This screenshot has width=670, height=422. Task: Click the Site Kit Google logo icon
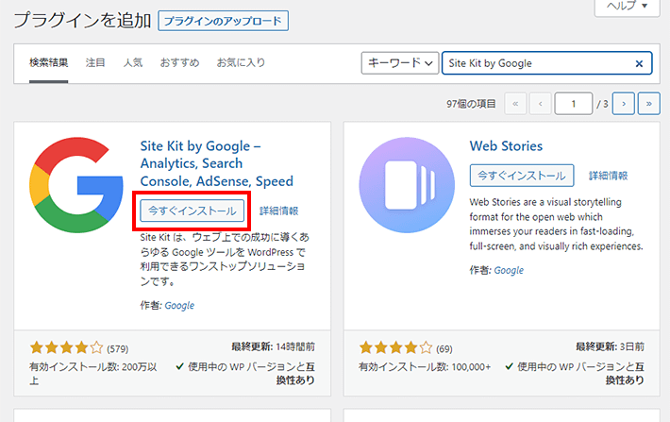click(76, 185)
